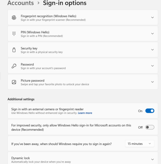Click the fingerprint recognition icon
The image size is (161, 164).
(x=14, y=18)
